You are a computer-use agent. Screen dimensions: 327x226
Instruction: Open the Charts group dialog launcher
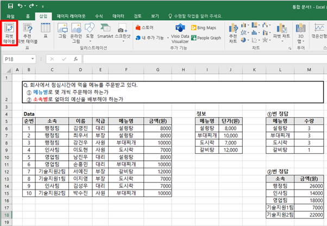[290, 48]
